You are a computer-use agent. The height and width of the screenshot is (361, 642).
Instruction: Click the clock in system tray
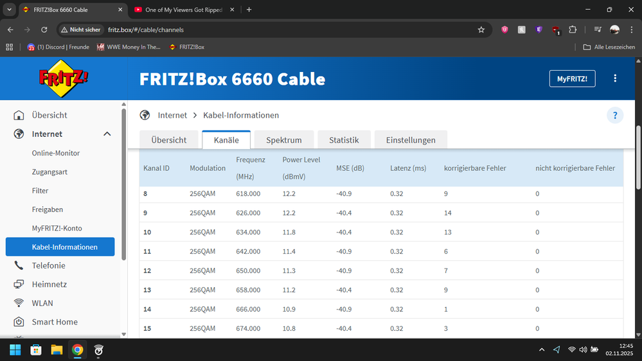click(619, 349)
